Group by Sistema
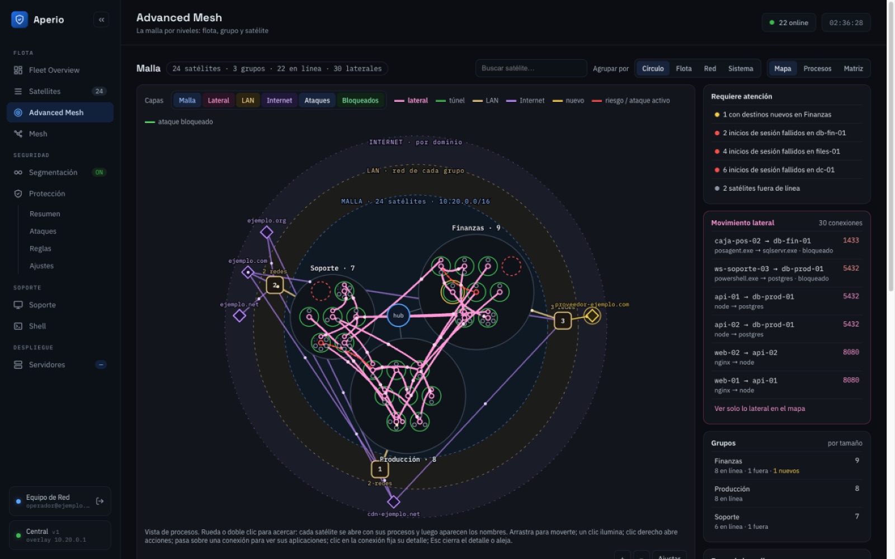895x559 pixels. pyautogui.click(x=741, y=69)
